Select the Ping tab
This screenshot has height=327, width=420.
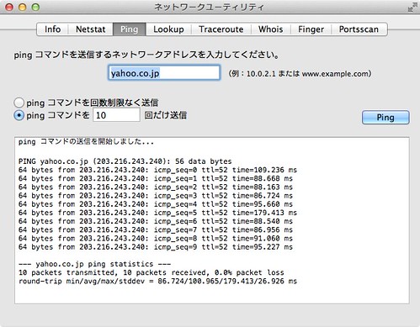pos(130,29)
